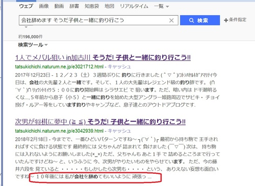This screenshot has height=186, width=255.
Task: Click the e3021712.html green URL
Action: coord(59,67)
